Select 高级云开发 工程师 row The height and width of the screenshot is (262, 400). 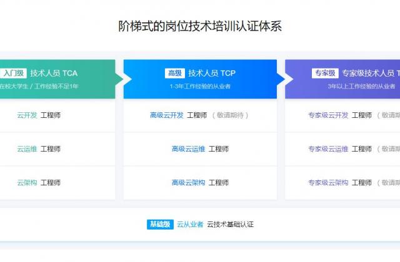tap(200, 115)
